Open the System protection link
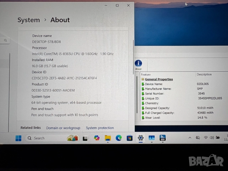The height and width of the screenshot is (171, 228). pyautogui.click(x=100, y=128)
